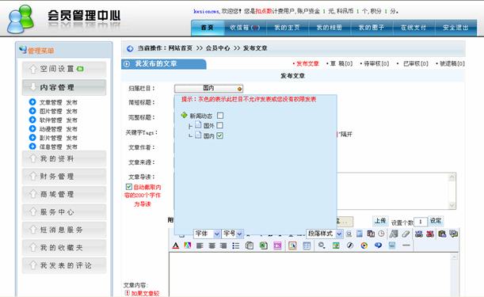Click the 文章导读 textarea scrollbar down arrow
Image resolution: width=484 pixels, height=297 pixels.
[x=452, y=205]
